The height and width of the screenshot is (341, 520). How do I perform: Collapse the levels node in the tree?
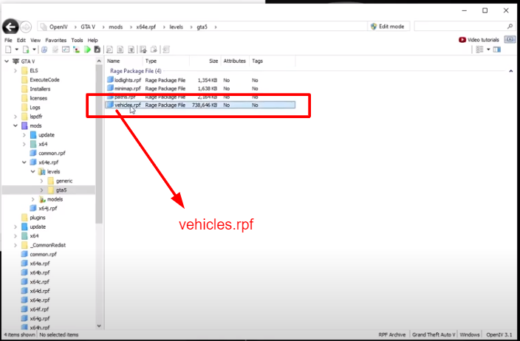[32, 172]
